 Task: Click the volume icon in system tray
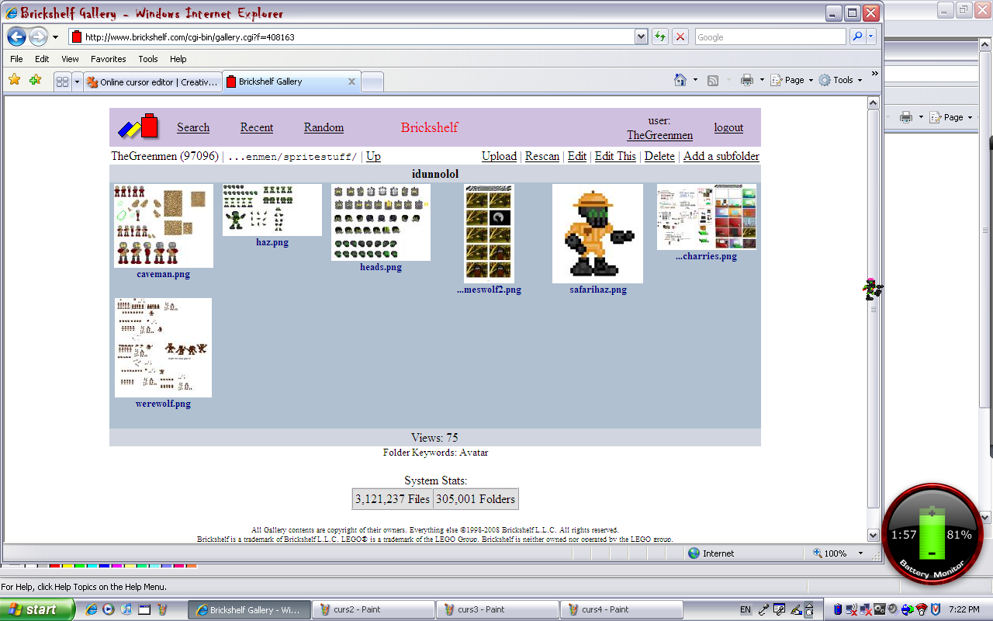pyautogui.click(x=891, y=609)
